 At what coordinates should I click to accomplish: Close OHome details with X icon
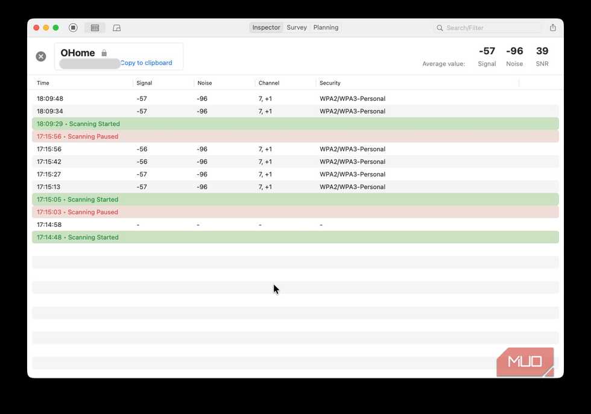(x=41, y=57)
